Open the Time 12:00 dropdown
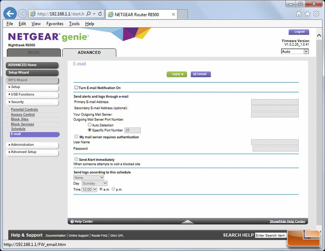This screenshot has width=325, height=251. tap(89, 189)
